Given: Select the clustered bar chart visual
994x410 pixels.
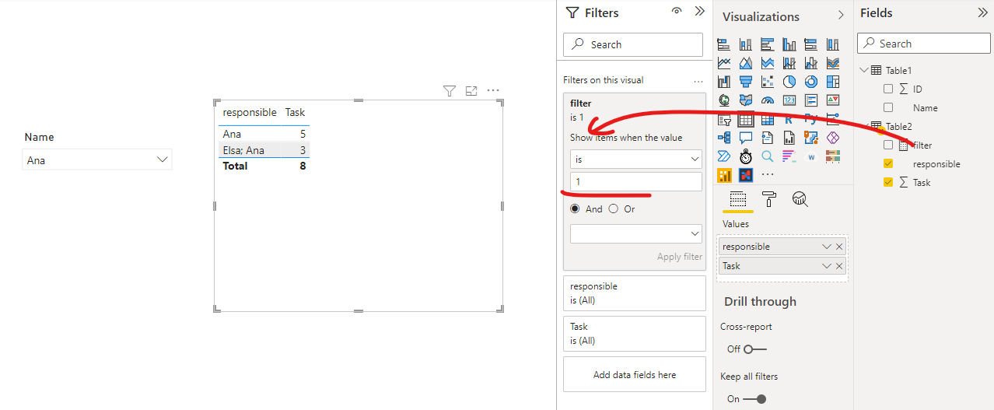Looking at the screenshot, I should click(x=768, y=44).
